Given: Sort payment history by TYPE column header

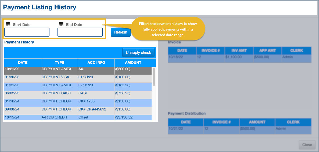Looking at the screenshot, I should (59, 62).
